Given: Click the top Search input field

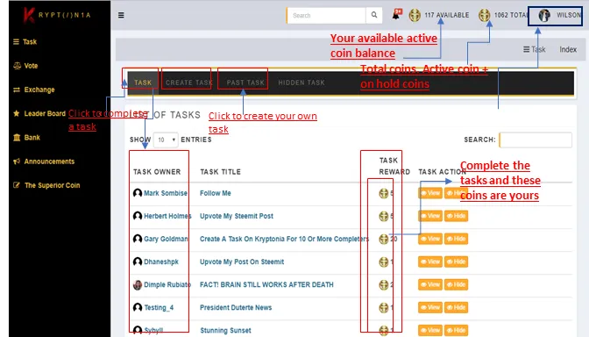Looking at the screenshot, I should pos(326,16).
